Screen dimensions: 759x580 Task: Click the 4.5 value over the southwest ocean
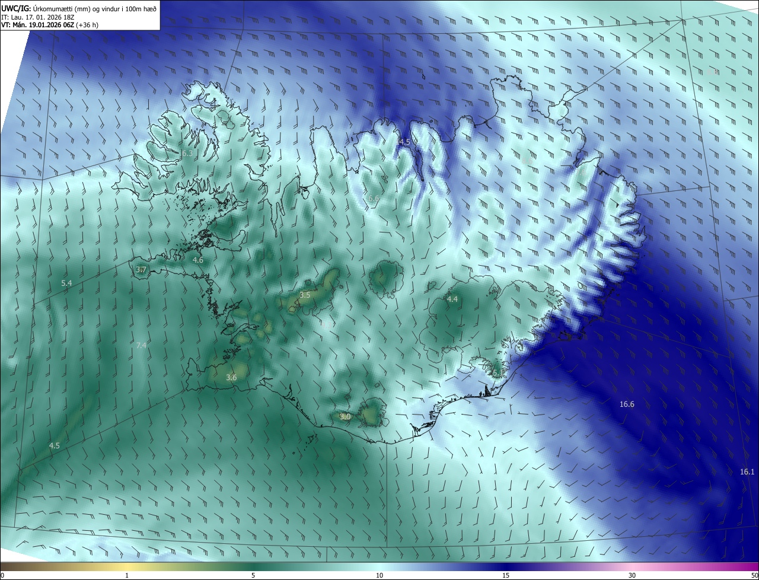[54, 445]
